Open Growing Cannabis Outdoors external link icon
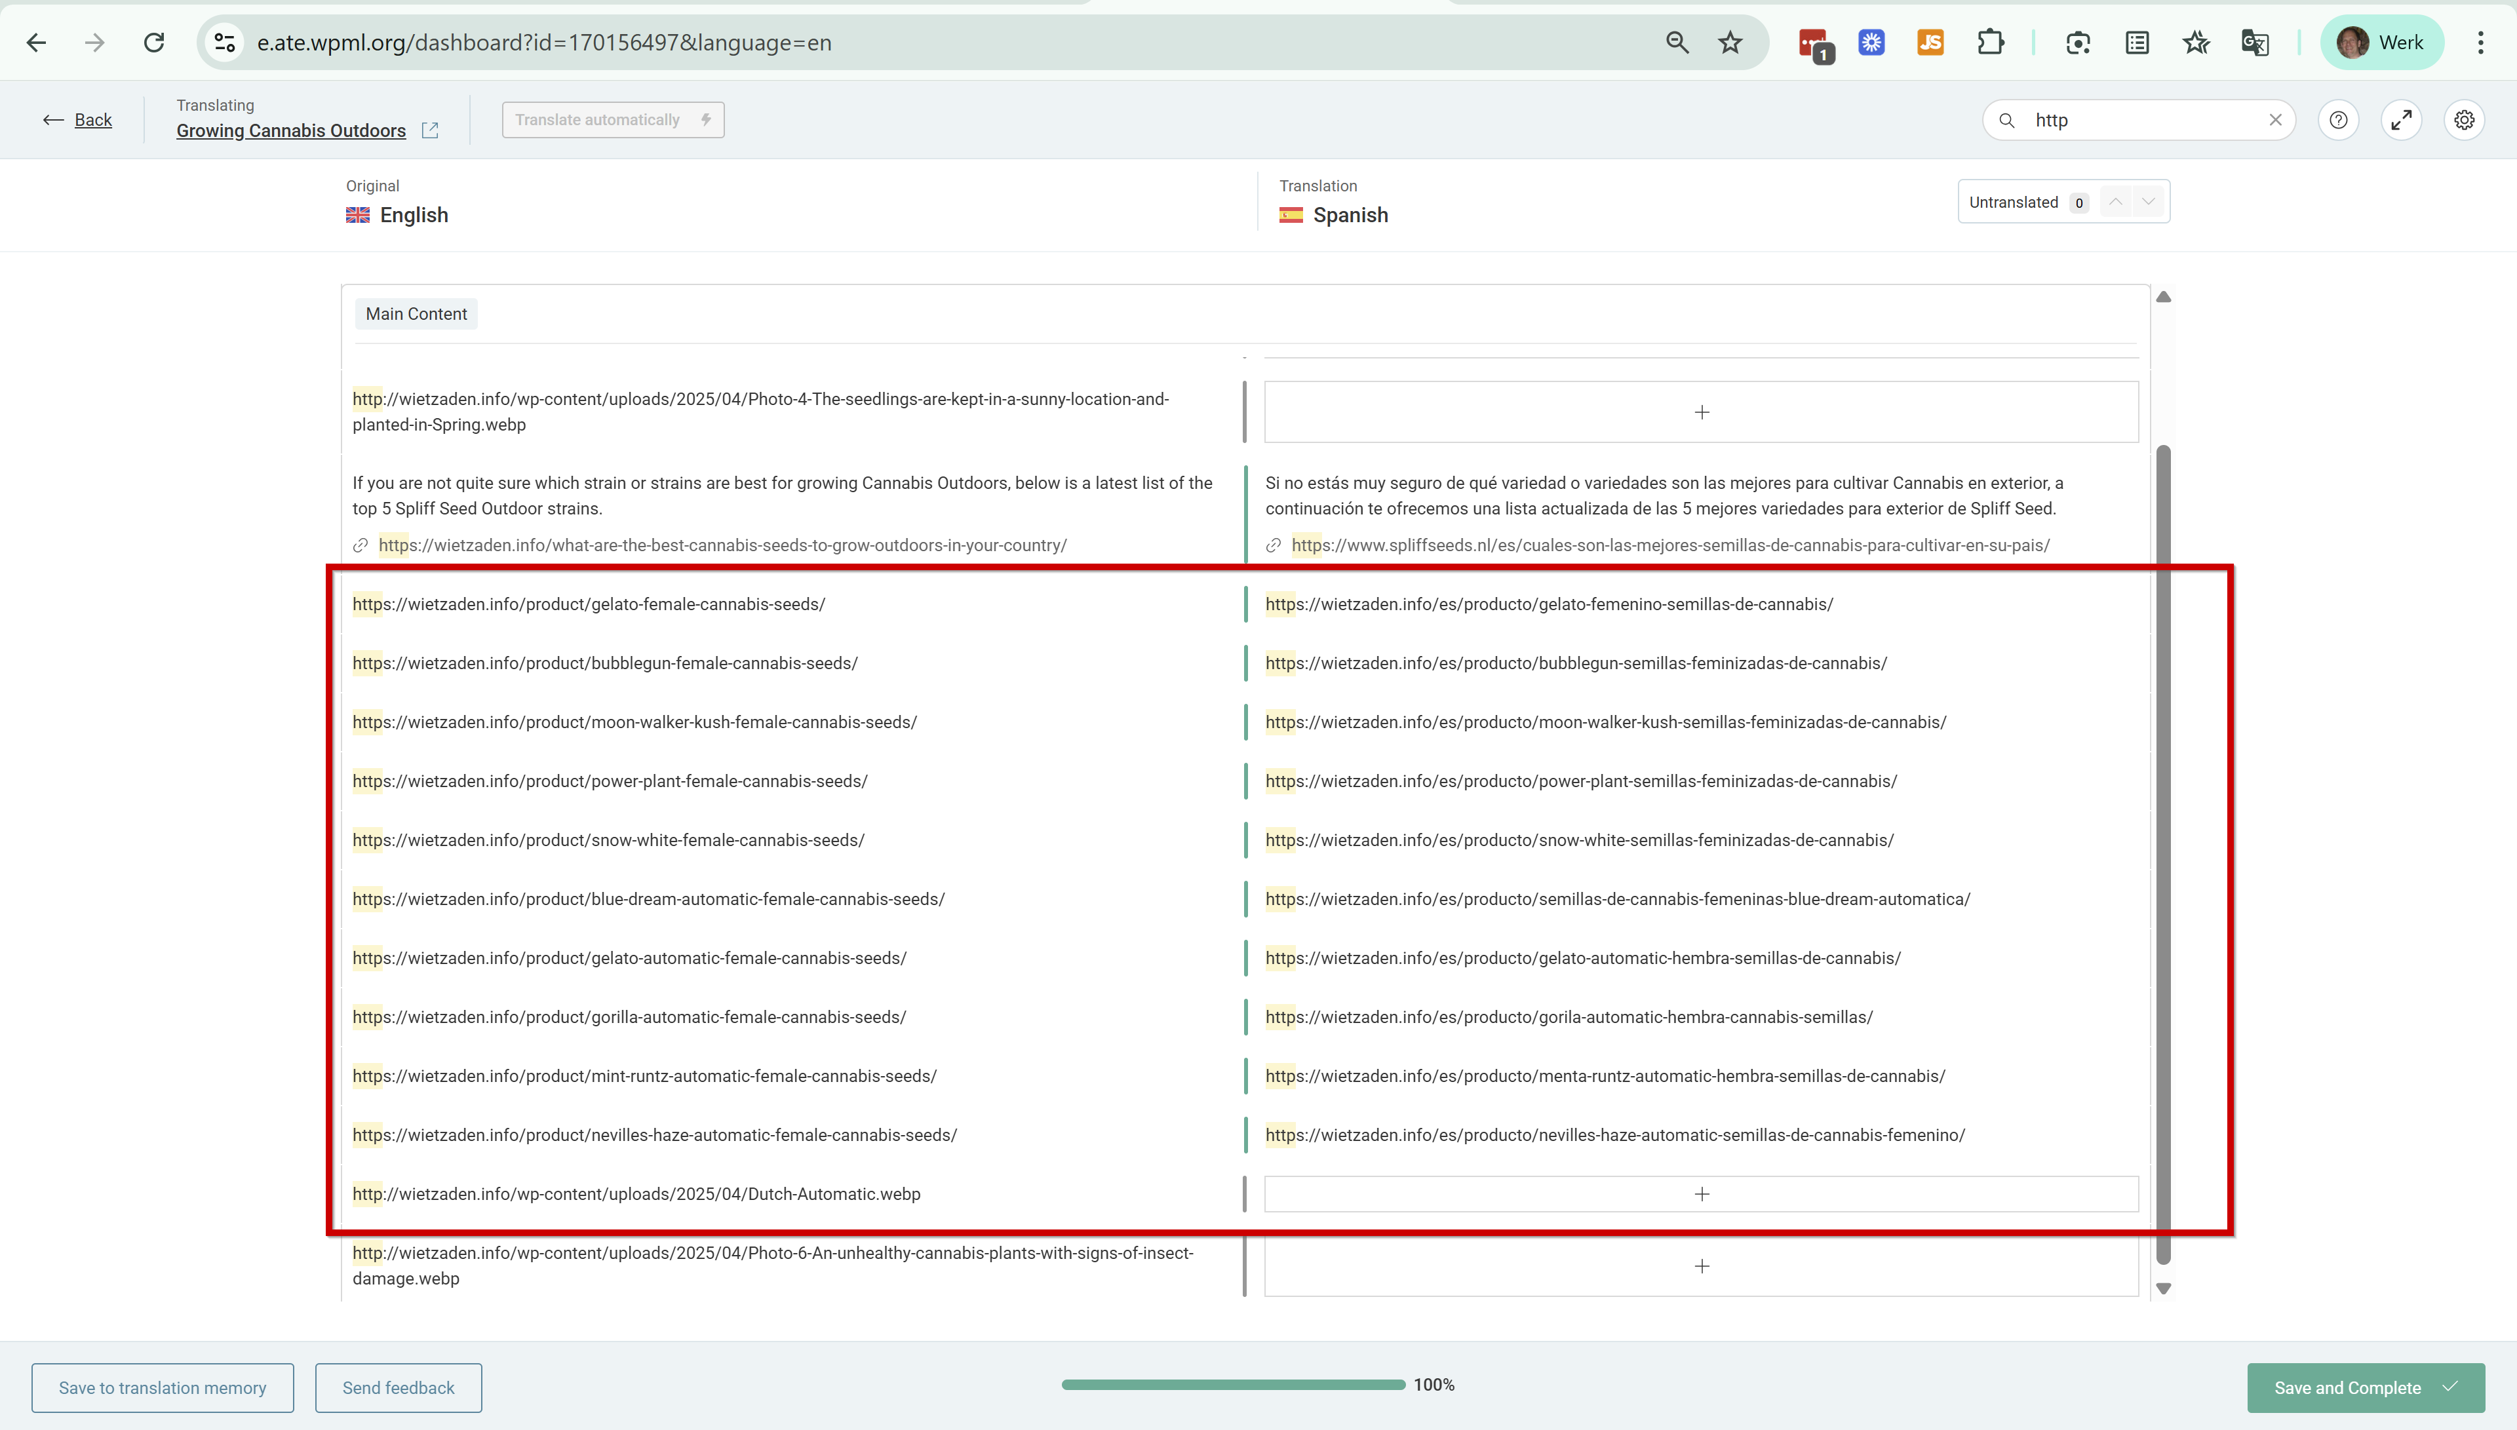This screenshot has width=2517, height=1430. (x=430, y=130)
